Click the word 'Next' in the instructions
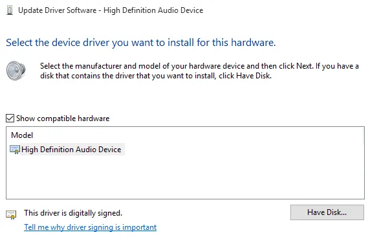This screenshot has width=368, height=237. click(304, 66)
